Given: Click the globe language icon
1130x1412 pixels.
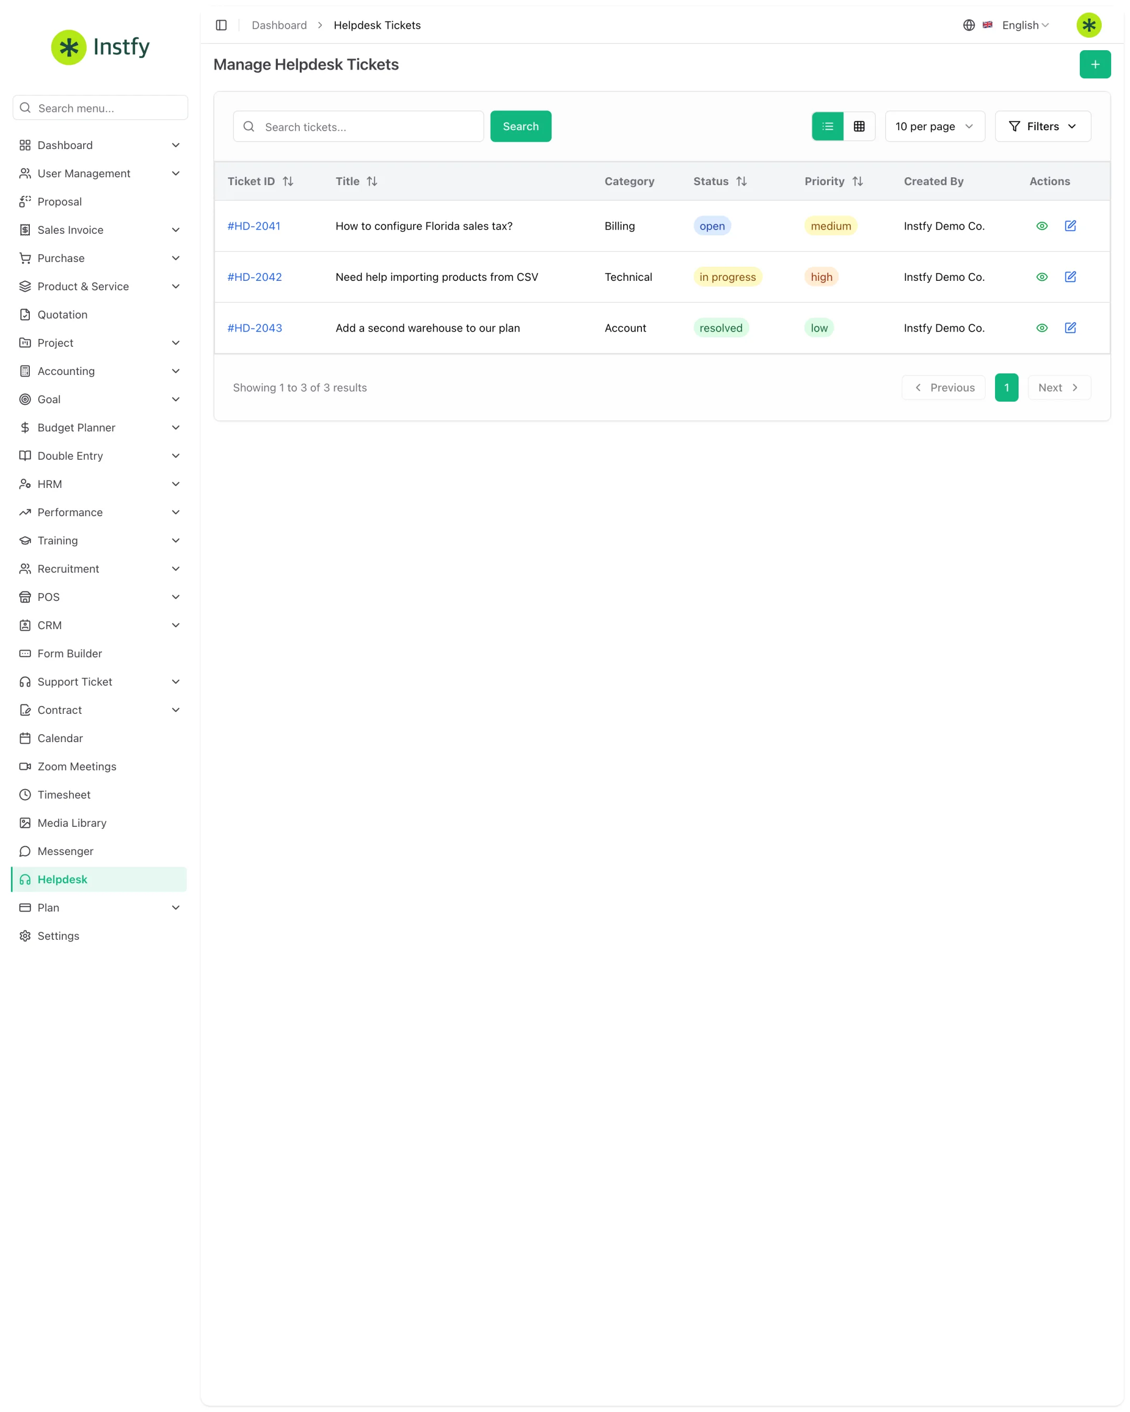Looking at the screenshot, I should [969, 25].
